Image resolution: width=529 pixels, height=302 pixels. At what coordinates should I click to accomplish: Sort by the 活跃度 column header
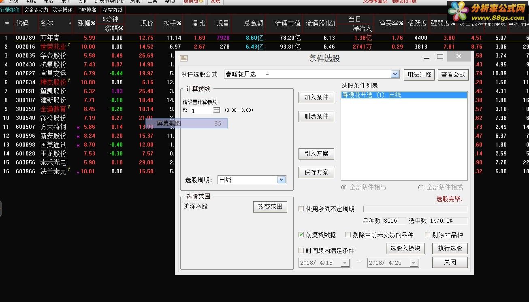[x=417, y=23]
